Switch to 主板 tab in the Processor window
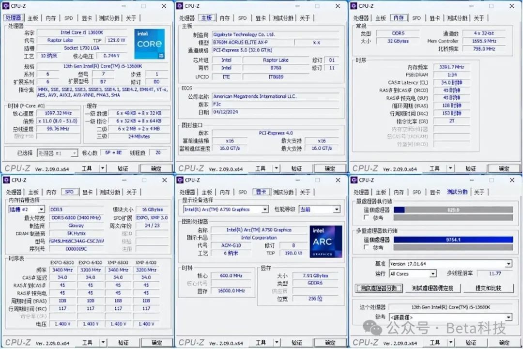This screenshot has height=349, width=523. point(33,18)
